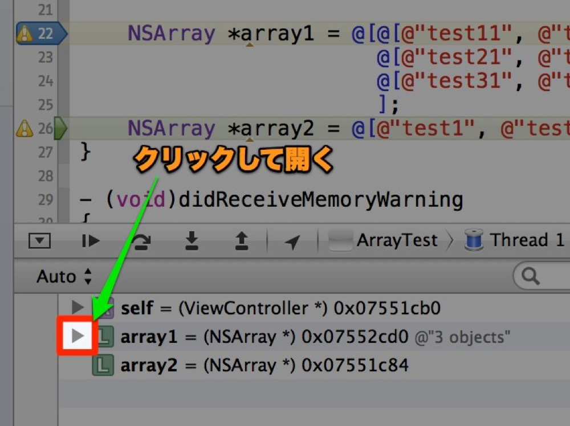Click line number 27 in gutter
The width and height of the screenshot is (570, 426).
[46, 153]
